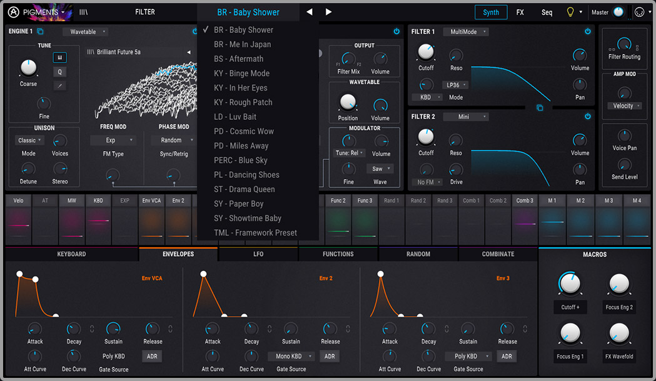656x381 pixels.
Task: Open the settings gear icon near Master
Action: click(639, 12)
